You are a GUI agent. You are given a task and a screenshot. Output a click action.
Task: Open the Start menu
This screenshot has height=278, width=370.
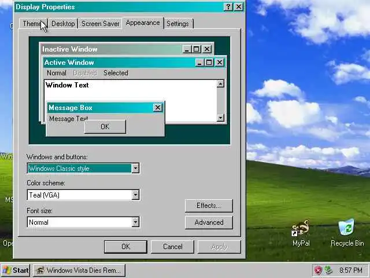point(16,270)
